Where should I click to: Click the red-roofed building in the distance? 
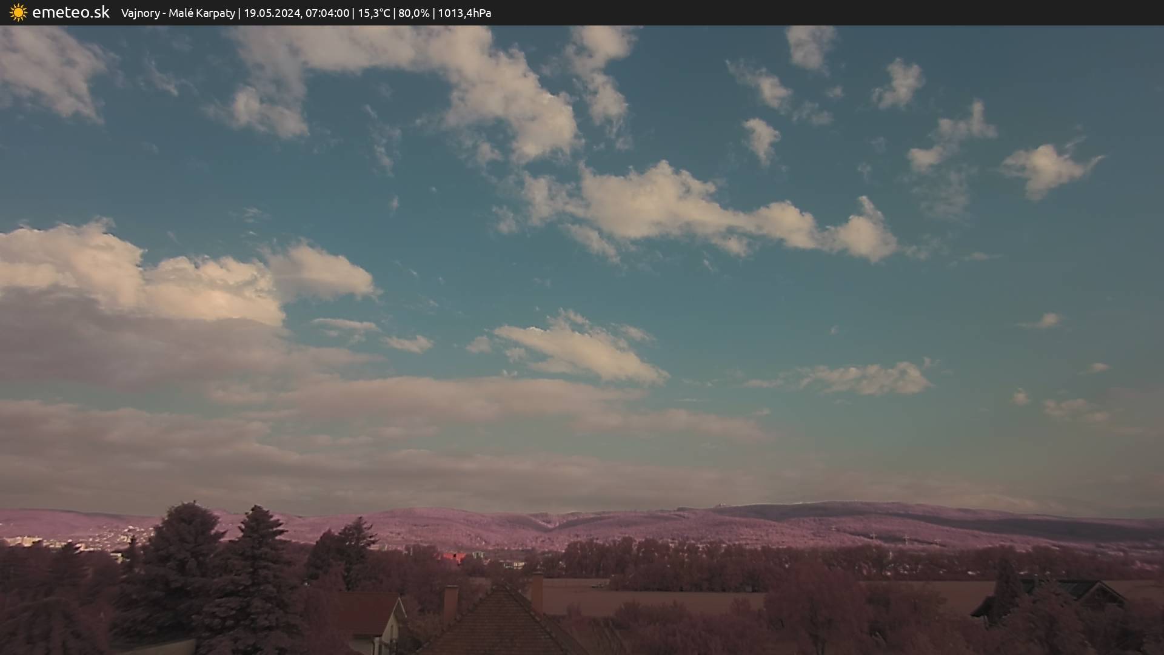(453, 557)
